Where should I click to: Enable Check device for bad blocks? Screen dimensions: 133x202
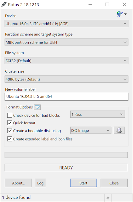click(10, 115)
